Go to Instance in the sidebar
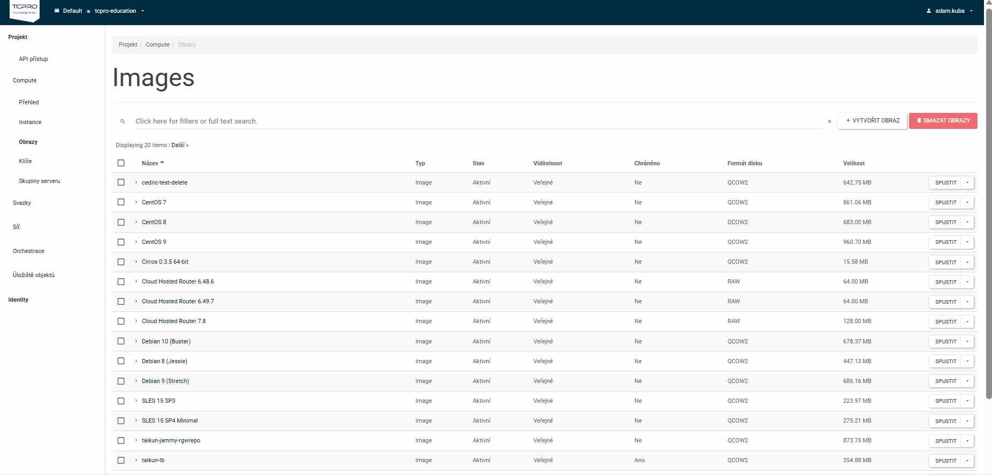Viewport: 992px width, 475px height. coord(30,122)
